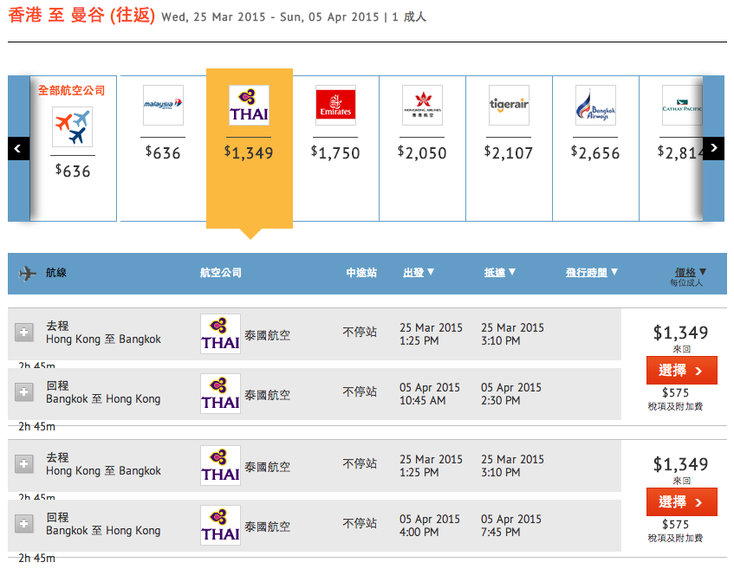Click the 中途站 column header
This screenshot has width=734, height=569.
[x=361, y=272]
